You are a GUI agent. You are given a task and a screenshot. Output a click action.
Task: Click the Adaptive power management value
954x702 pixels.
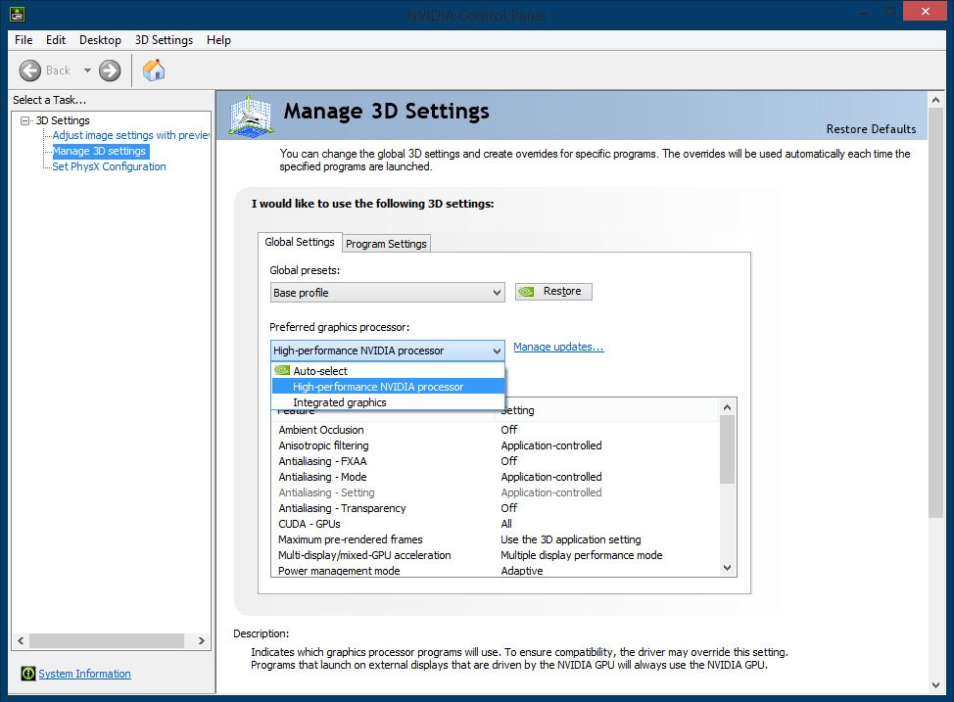(522, 571)
